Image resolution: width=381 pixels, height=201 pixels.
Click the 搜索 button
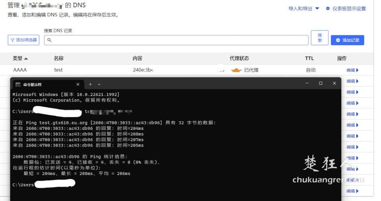pyautogui.click(x=319, y=38)
